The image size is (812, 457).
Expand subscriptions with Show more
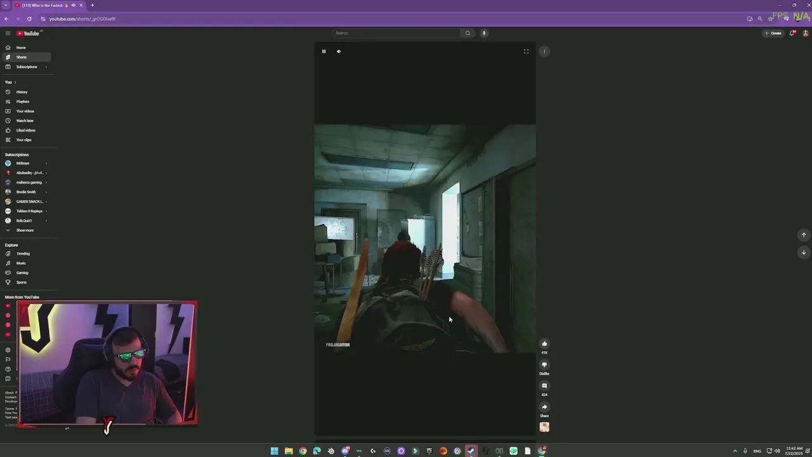pos(25,230)
